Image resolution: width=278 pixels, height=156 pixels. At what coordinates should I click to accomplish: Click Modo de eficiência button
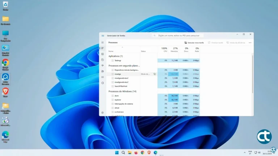[236, 43]
